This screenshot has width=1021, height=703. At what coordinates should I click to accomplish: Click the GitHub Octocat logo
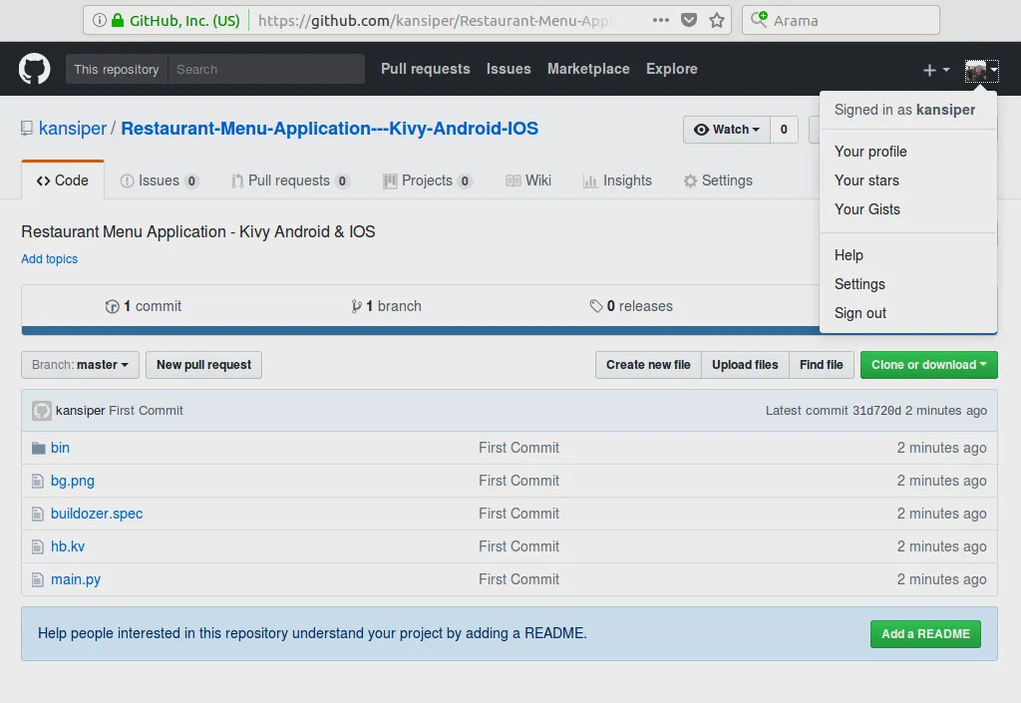35,69
